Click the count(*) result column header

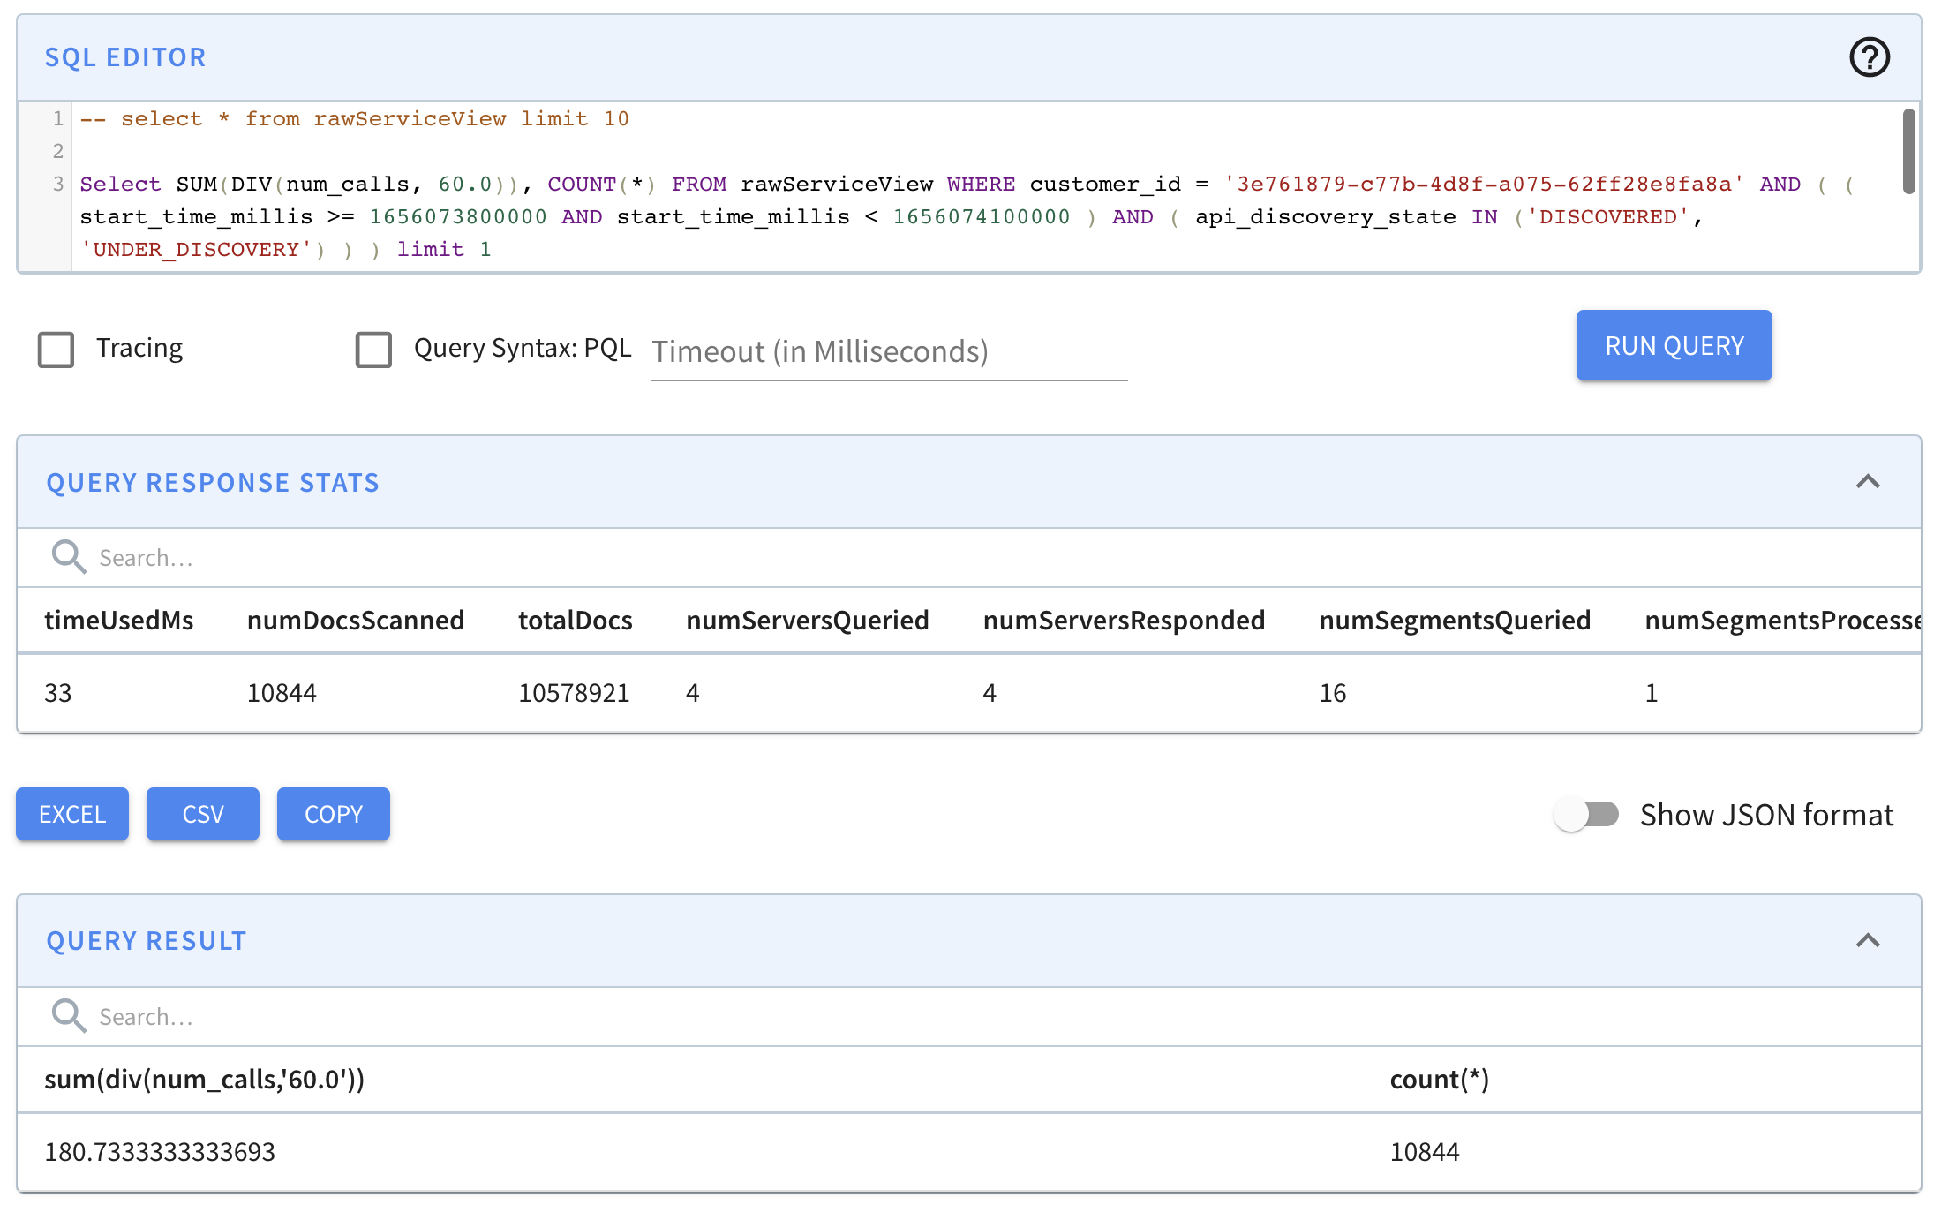coord(1439,1080)
